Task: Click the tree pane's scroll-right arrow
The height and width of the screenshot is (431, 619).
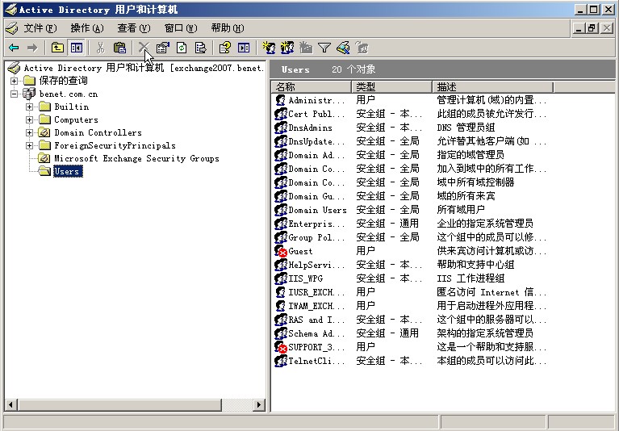Action: [259, 404]
